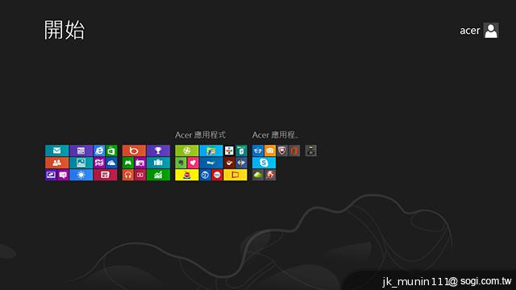Viewport: 516px width, 290px height.
Task: Open the Sports trophy tile
Action: [x=158, y=151]
